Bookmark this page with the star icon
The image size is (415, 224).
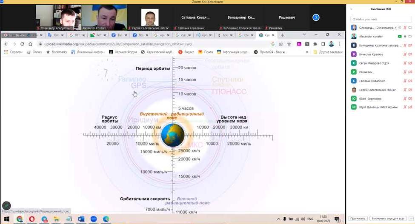tap(289, 44)
